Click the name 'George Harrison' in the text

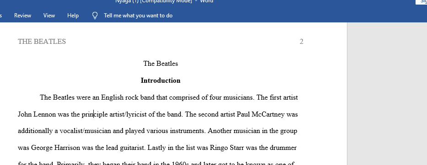point(55,148)
